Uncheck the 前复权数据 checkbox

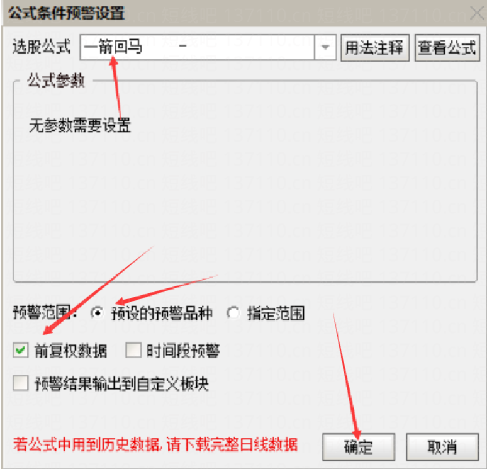pyautogui.click(x=21, y=350)
